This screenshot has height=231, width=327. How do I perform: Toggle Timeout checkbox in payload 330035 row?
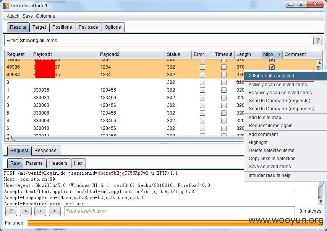(x=224, y=90)
